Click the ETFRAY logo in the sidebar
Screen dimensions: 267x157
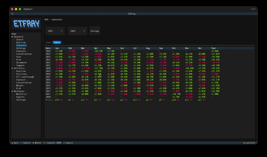coord(26,24)
